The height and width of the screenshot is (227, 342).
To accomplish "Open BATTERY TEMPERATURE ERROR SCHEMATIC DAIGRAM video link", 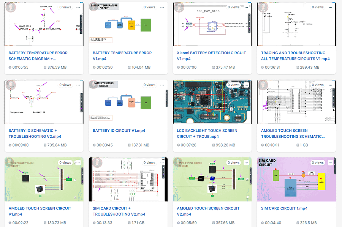I will [38, 56].
